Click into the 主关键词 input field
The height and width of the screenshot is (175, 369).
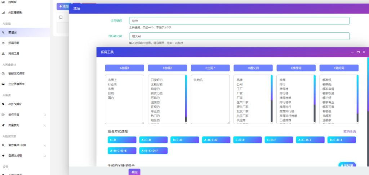click(x=239, y=21)
